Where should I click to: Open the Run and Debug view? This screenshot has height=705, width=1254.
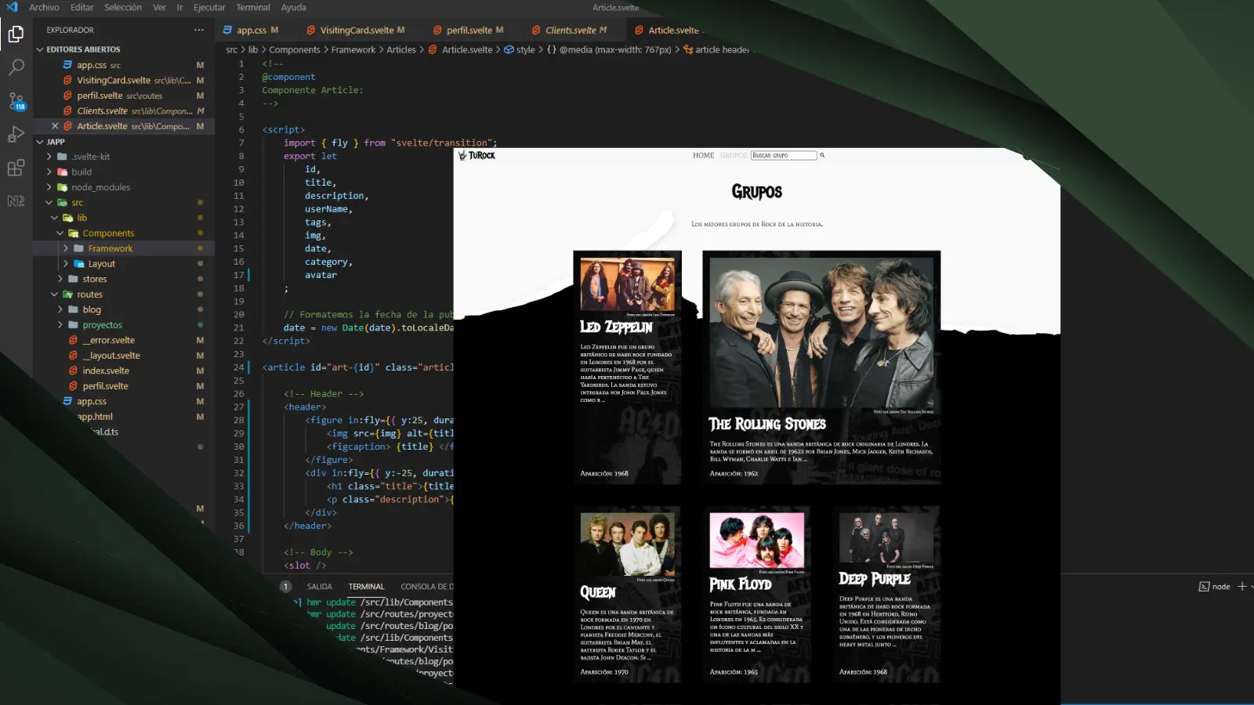pos(16,135)
